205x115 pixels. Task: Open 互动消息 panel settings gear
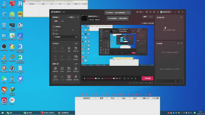[x=178, y=43]
